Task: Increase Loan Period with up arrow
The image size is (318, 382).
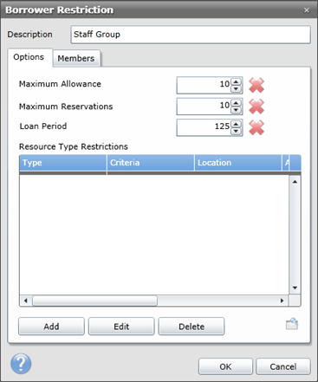Action: point(236,124)
